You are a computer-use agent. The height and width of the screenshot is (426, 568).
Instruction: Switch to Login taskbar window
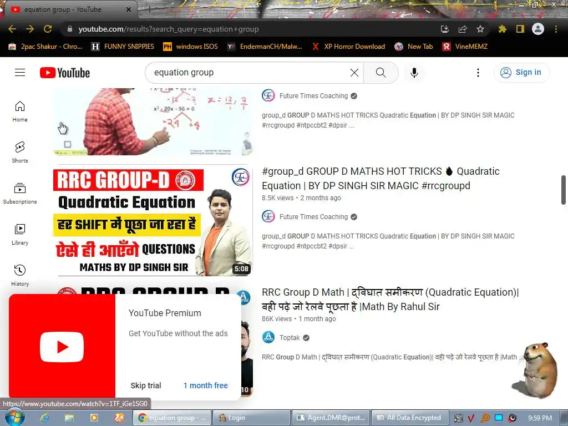click(x=251, y=418)
